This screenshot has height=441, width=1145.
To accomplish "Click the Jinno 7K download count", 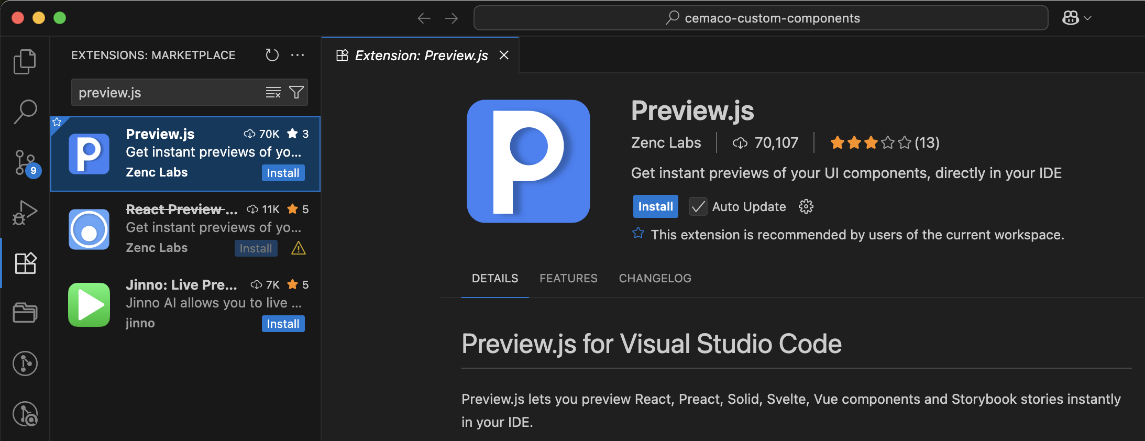I will [265, 285].
